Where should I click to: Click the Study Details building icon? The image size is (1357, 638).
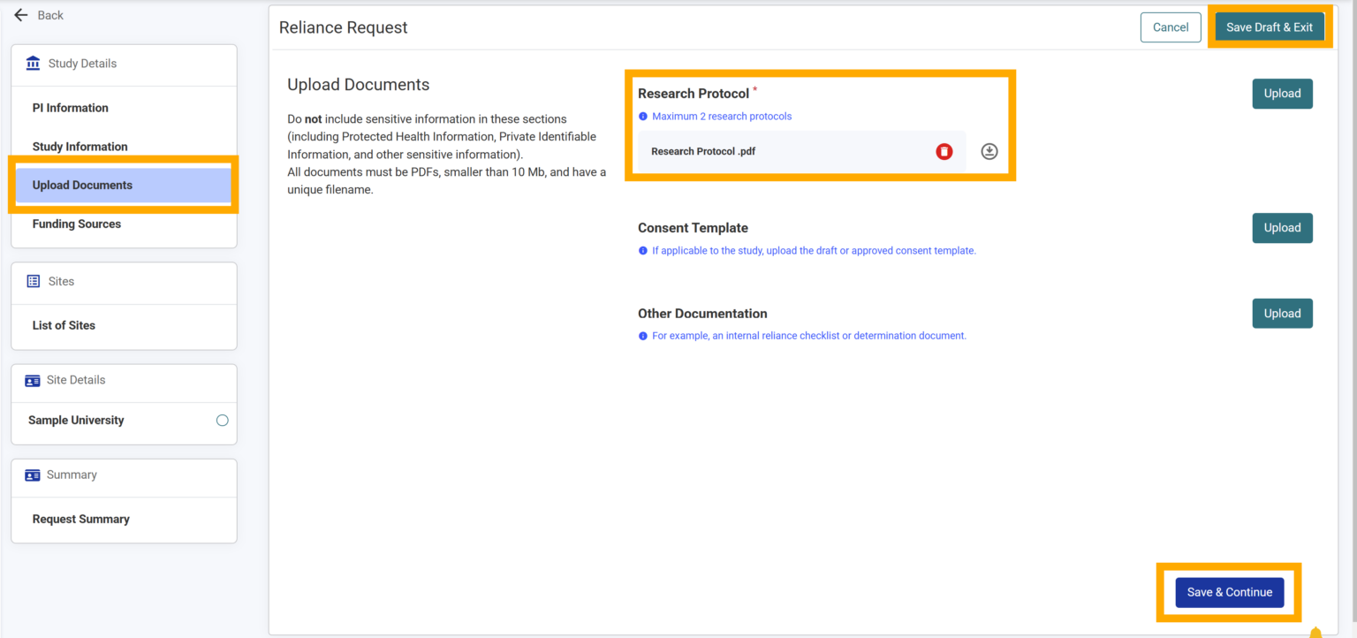click(33, 63)
